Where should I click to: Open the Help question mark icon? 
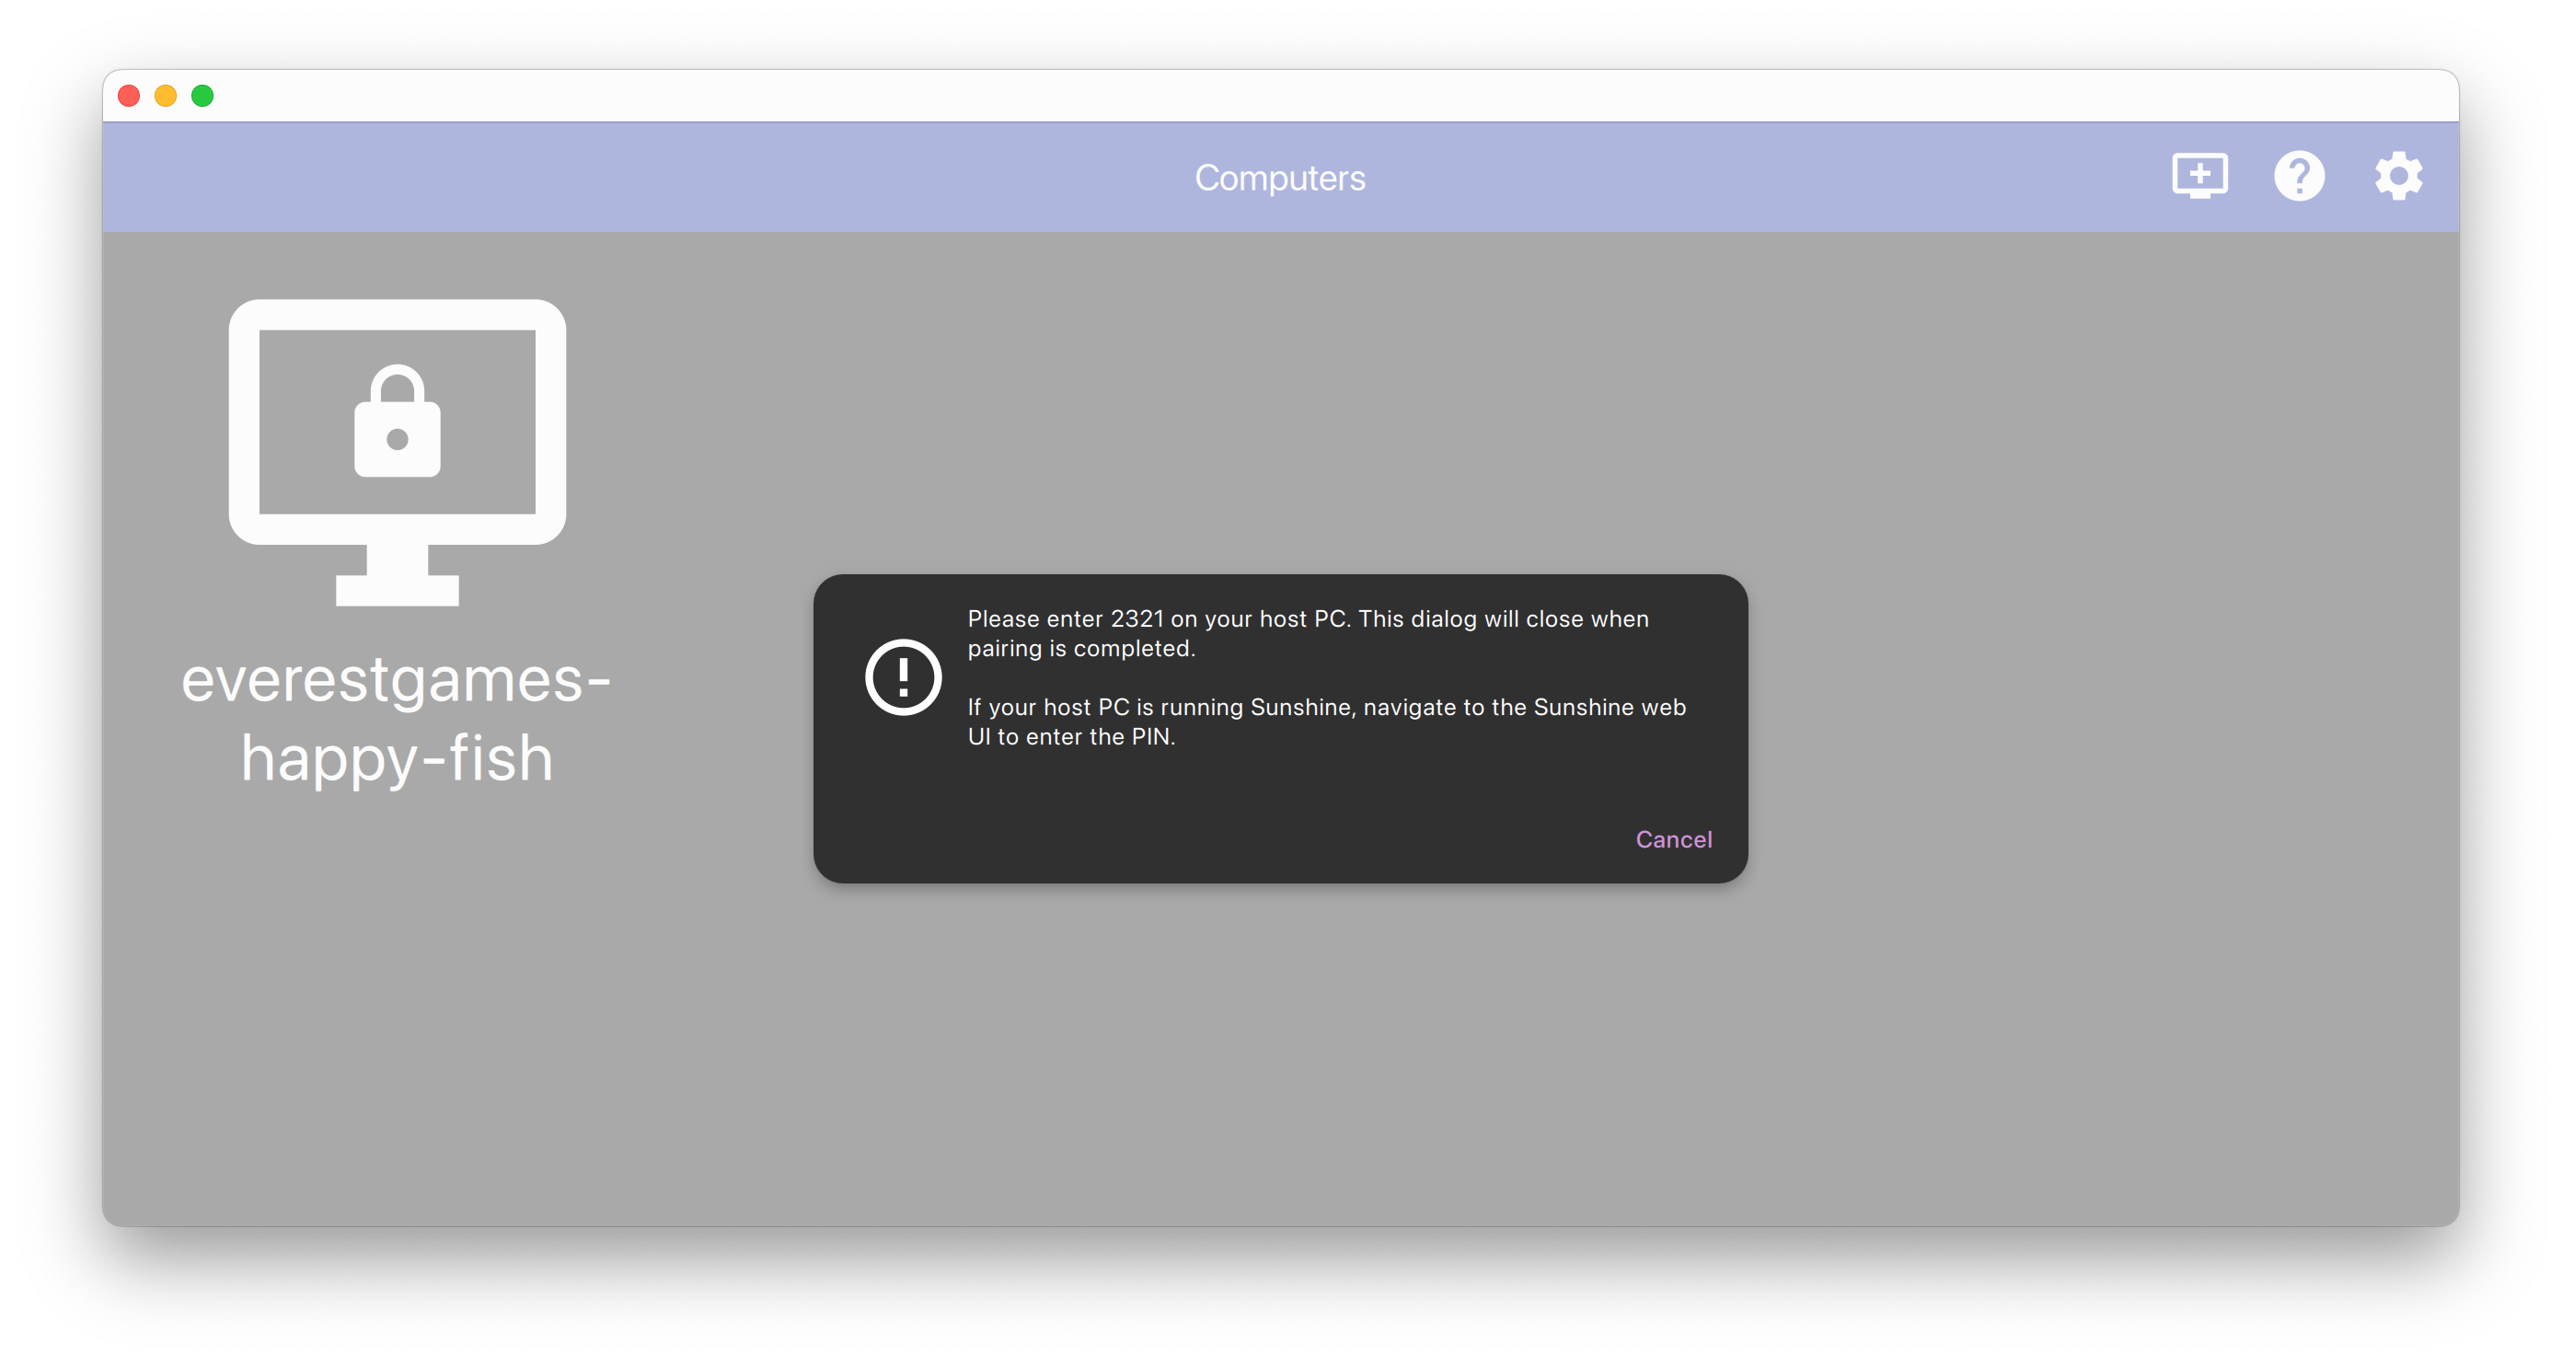click(2299, 176)
